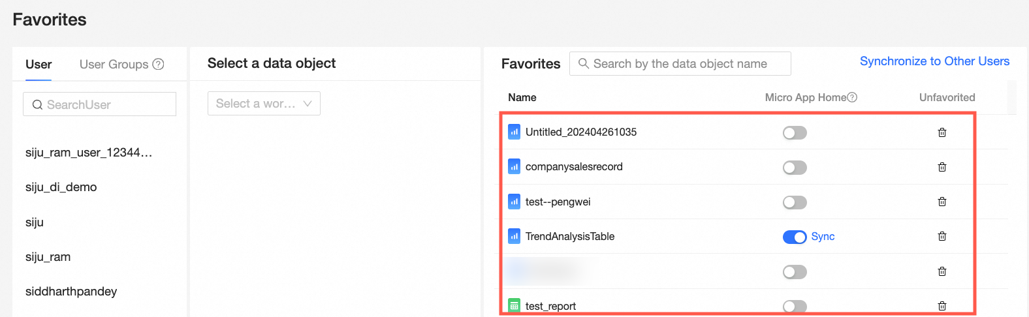Switch to the User Groups tab
The width and height of the screenshot is (1029, 317).
pos(114,65)
